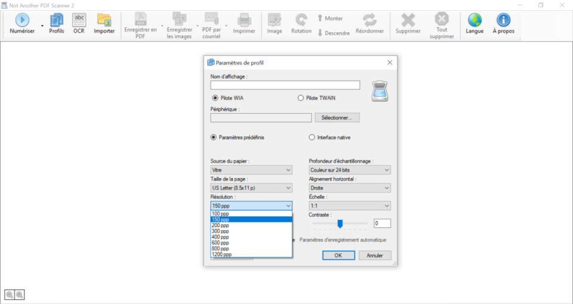This screenshot has width=573, height=304.
Task: Expand the Alignement horizontal dropdown
Action: point(387,188)
